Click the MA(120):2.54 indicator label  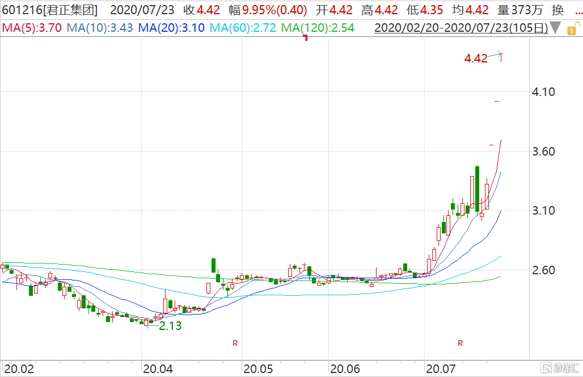pyautogui.click(x=318, y=28)
